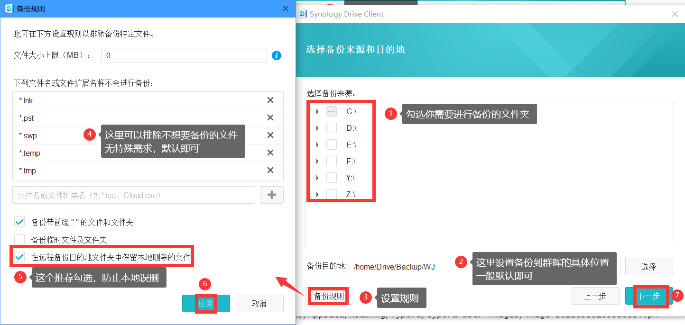This screenshot has width=685, height=325.
Task: Click the Synology Drive Client logo icon
Action: click(303, 14)
